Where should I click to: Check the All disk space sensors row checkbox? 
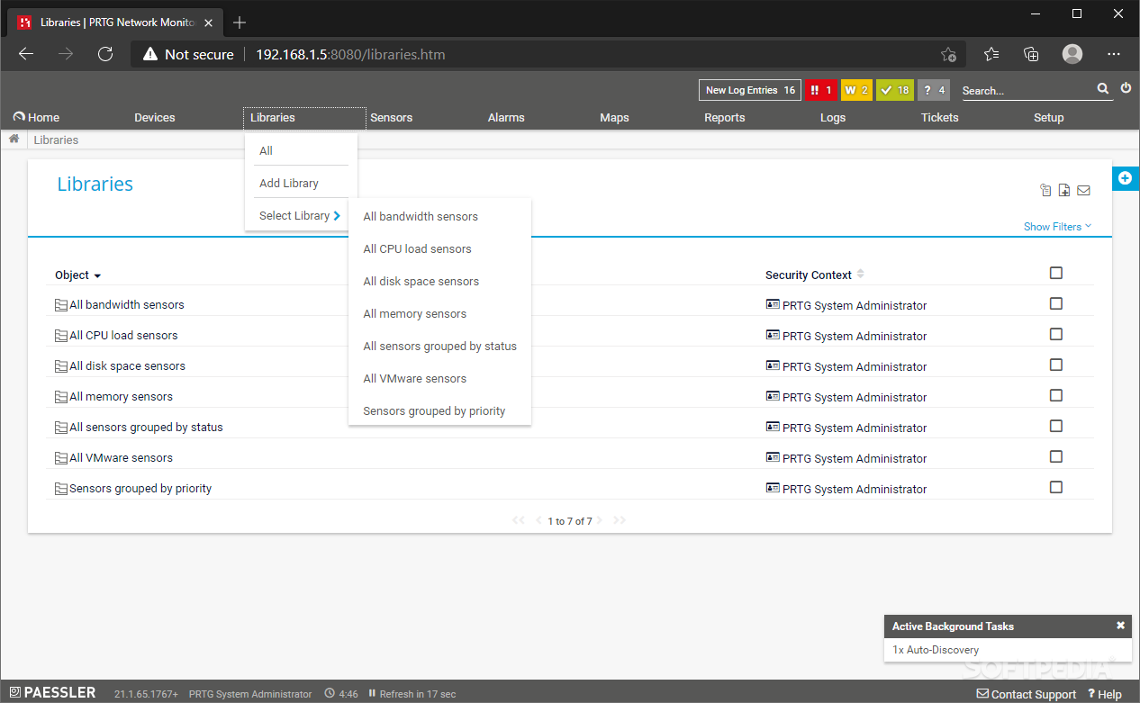pos(1056,365)
